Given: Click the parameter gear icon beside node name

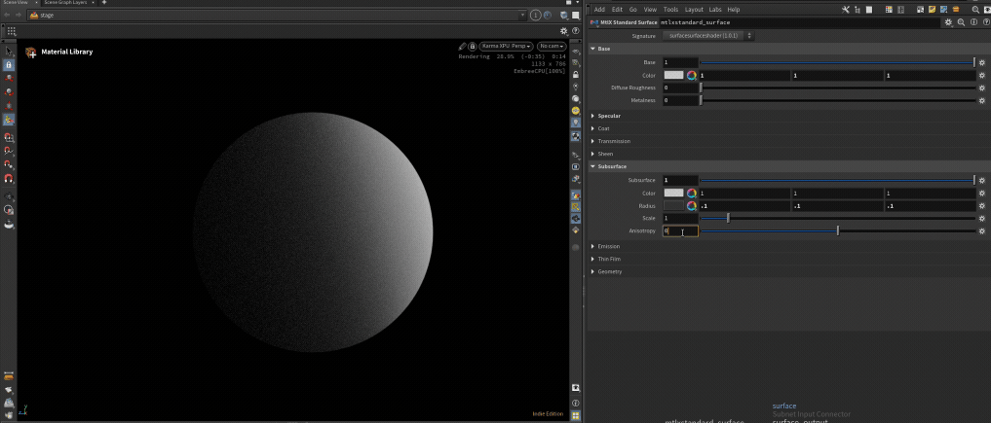Looking at the screenshot, I should (x=949, y=21).
